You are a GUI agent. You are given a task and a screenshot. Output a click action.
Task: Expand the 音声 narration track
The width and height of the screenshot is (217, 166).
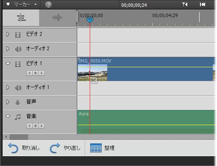[8, 102]
